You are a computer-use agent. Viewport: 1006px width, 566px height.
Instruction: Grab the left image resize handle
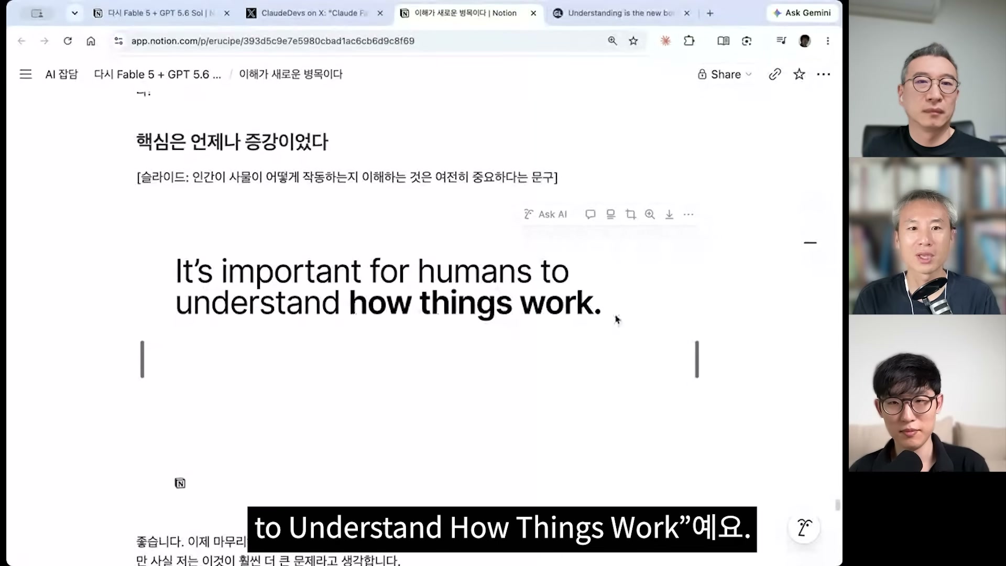142,359
